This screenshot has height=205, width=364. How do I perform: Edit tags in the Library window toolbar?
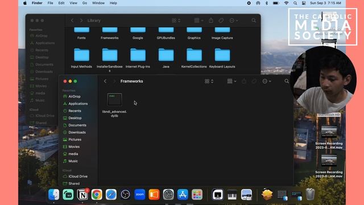tap(221, 20)
